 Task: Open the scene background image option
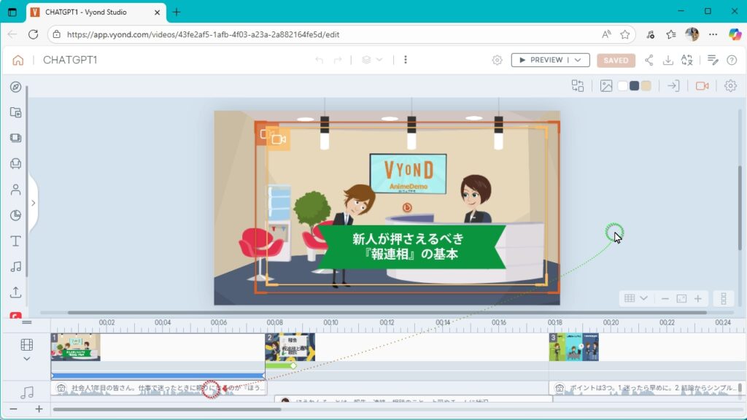[x=606, y=86]
